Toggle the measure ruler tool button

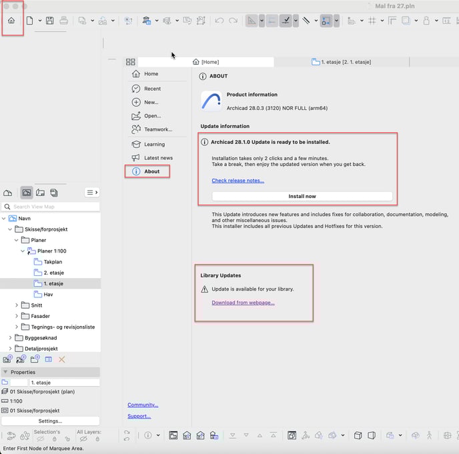click(x=252, y=21)
